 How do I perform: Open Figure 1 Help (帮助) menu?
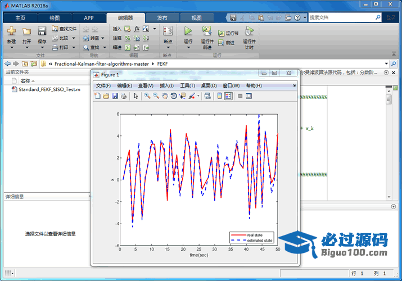click(254, 85)
